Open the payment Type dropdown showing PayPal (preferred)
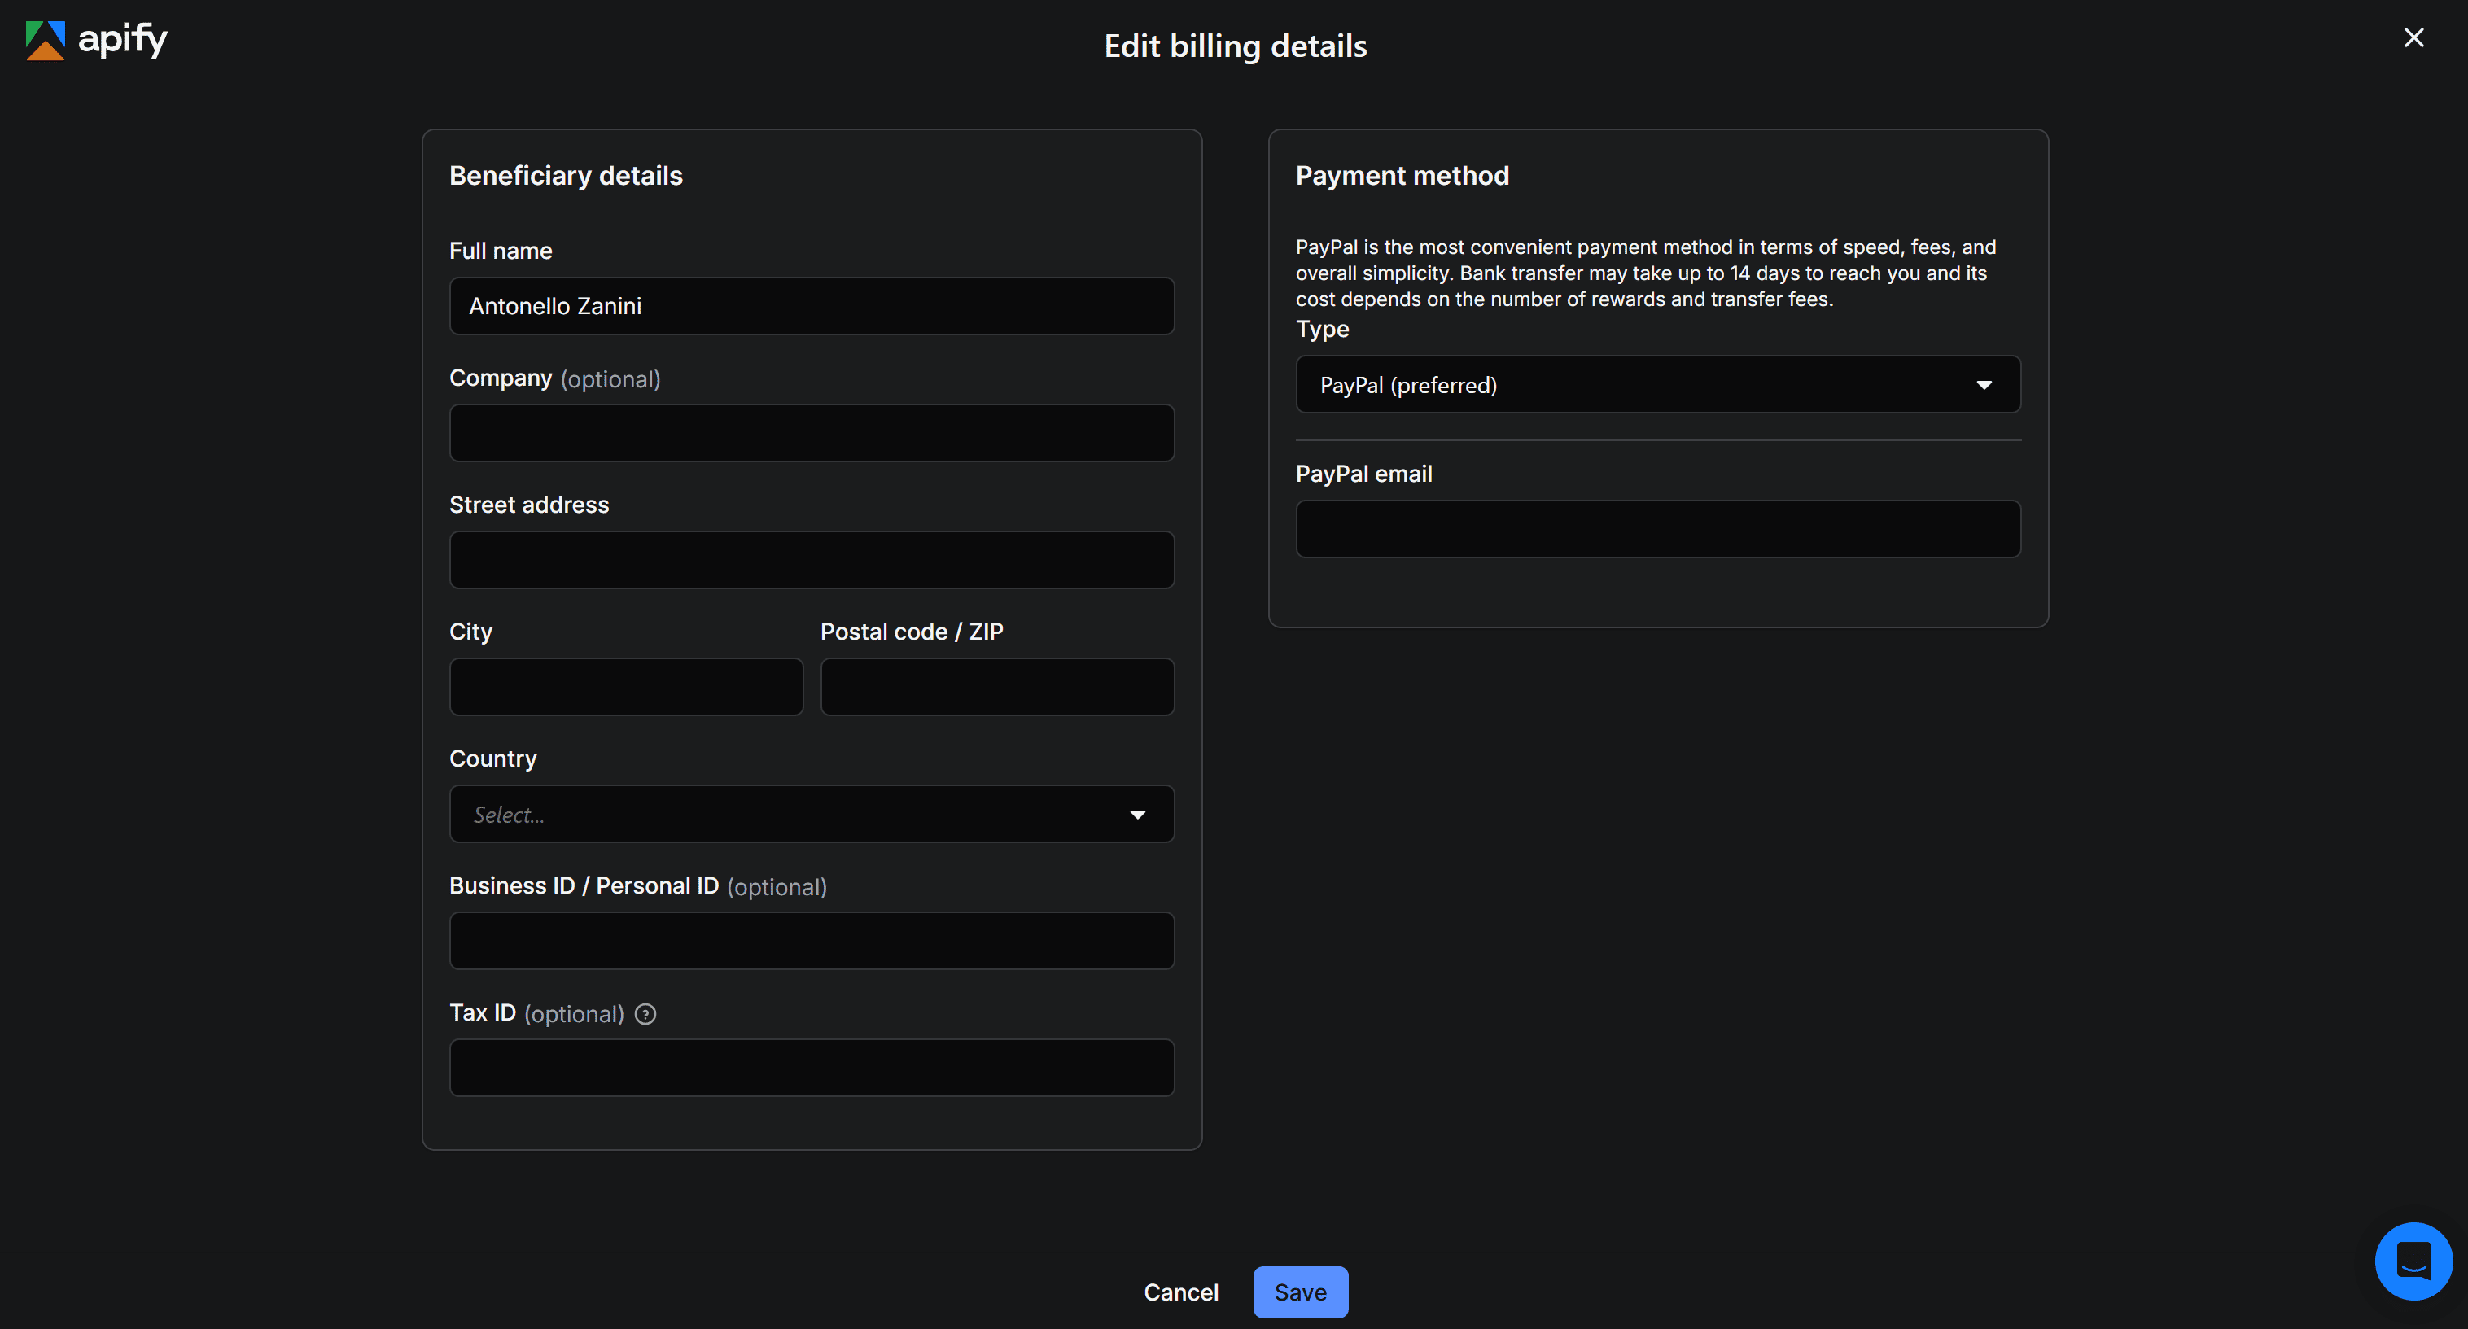The image size is (2468, 1329). pos(1657,384)
